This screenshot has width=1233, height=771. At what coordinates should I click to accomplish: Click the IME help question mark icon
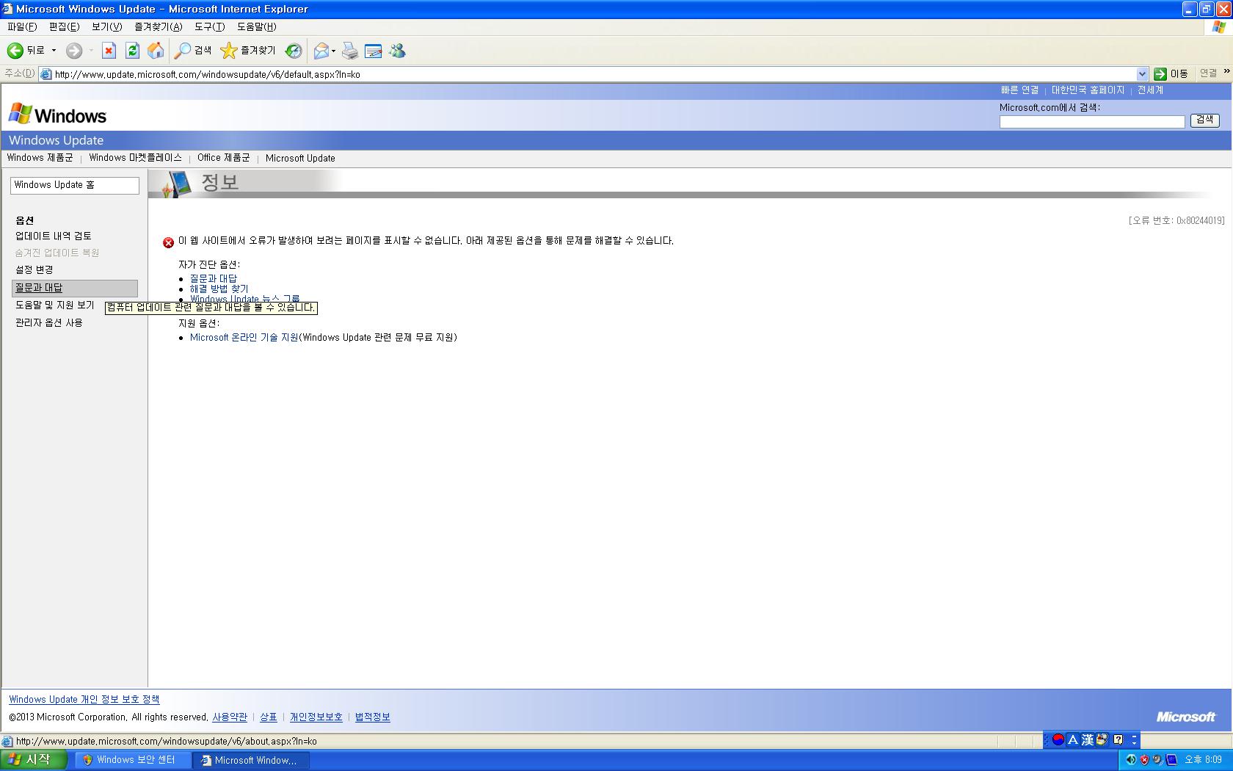tap(1118, 740)
